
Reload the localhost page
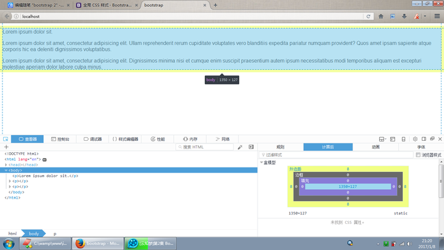pos(369,16)
